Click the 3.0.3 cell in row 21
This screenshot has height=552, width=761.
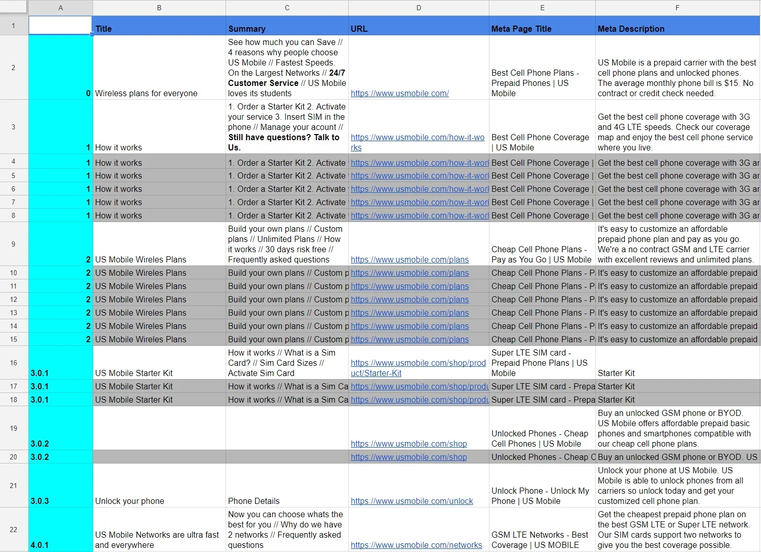[60, 485]
